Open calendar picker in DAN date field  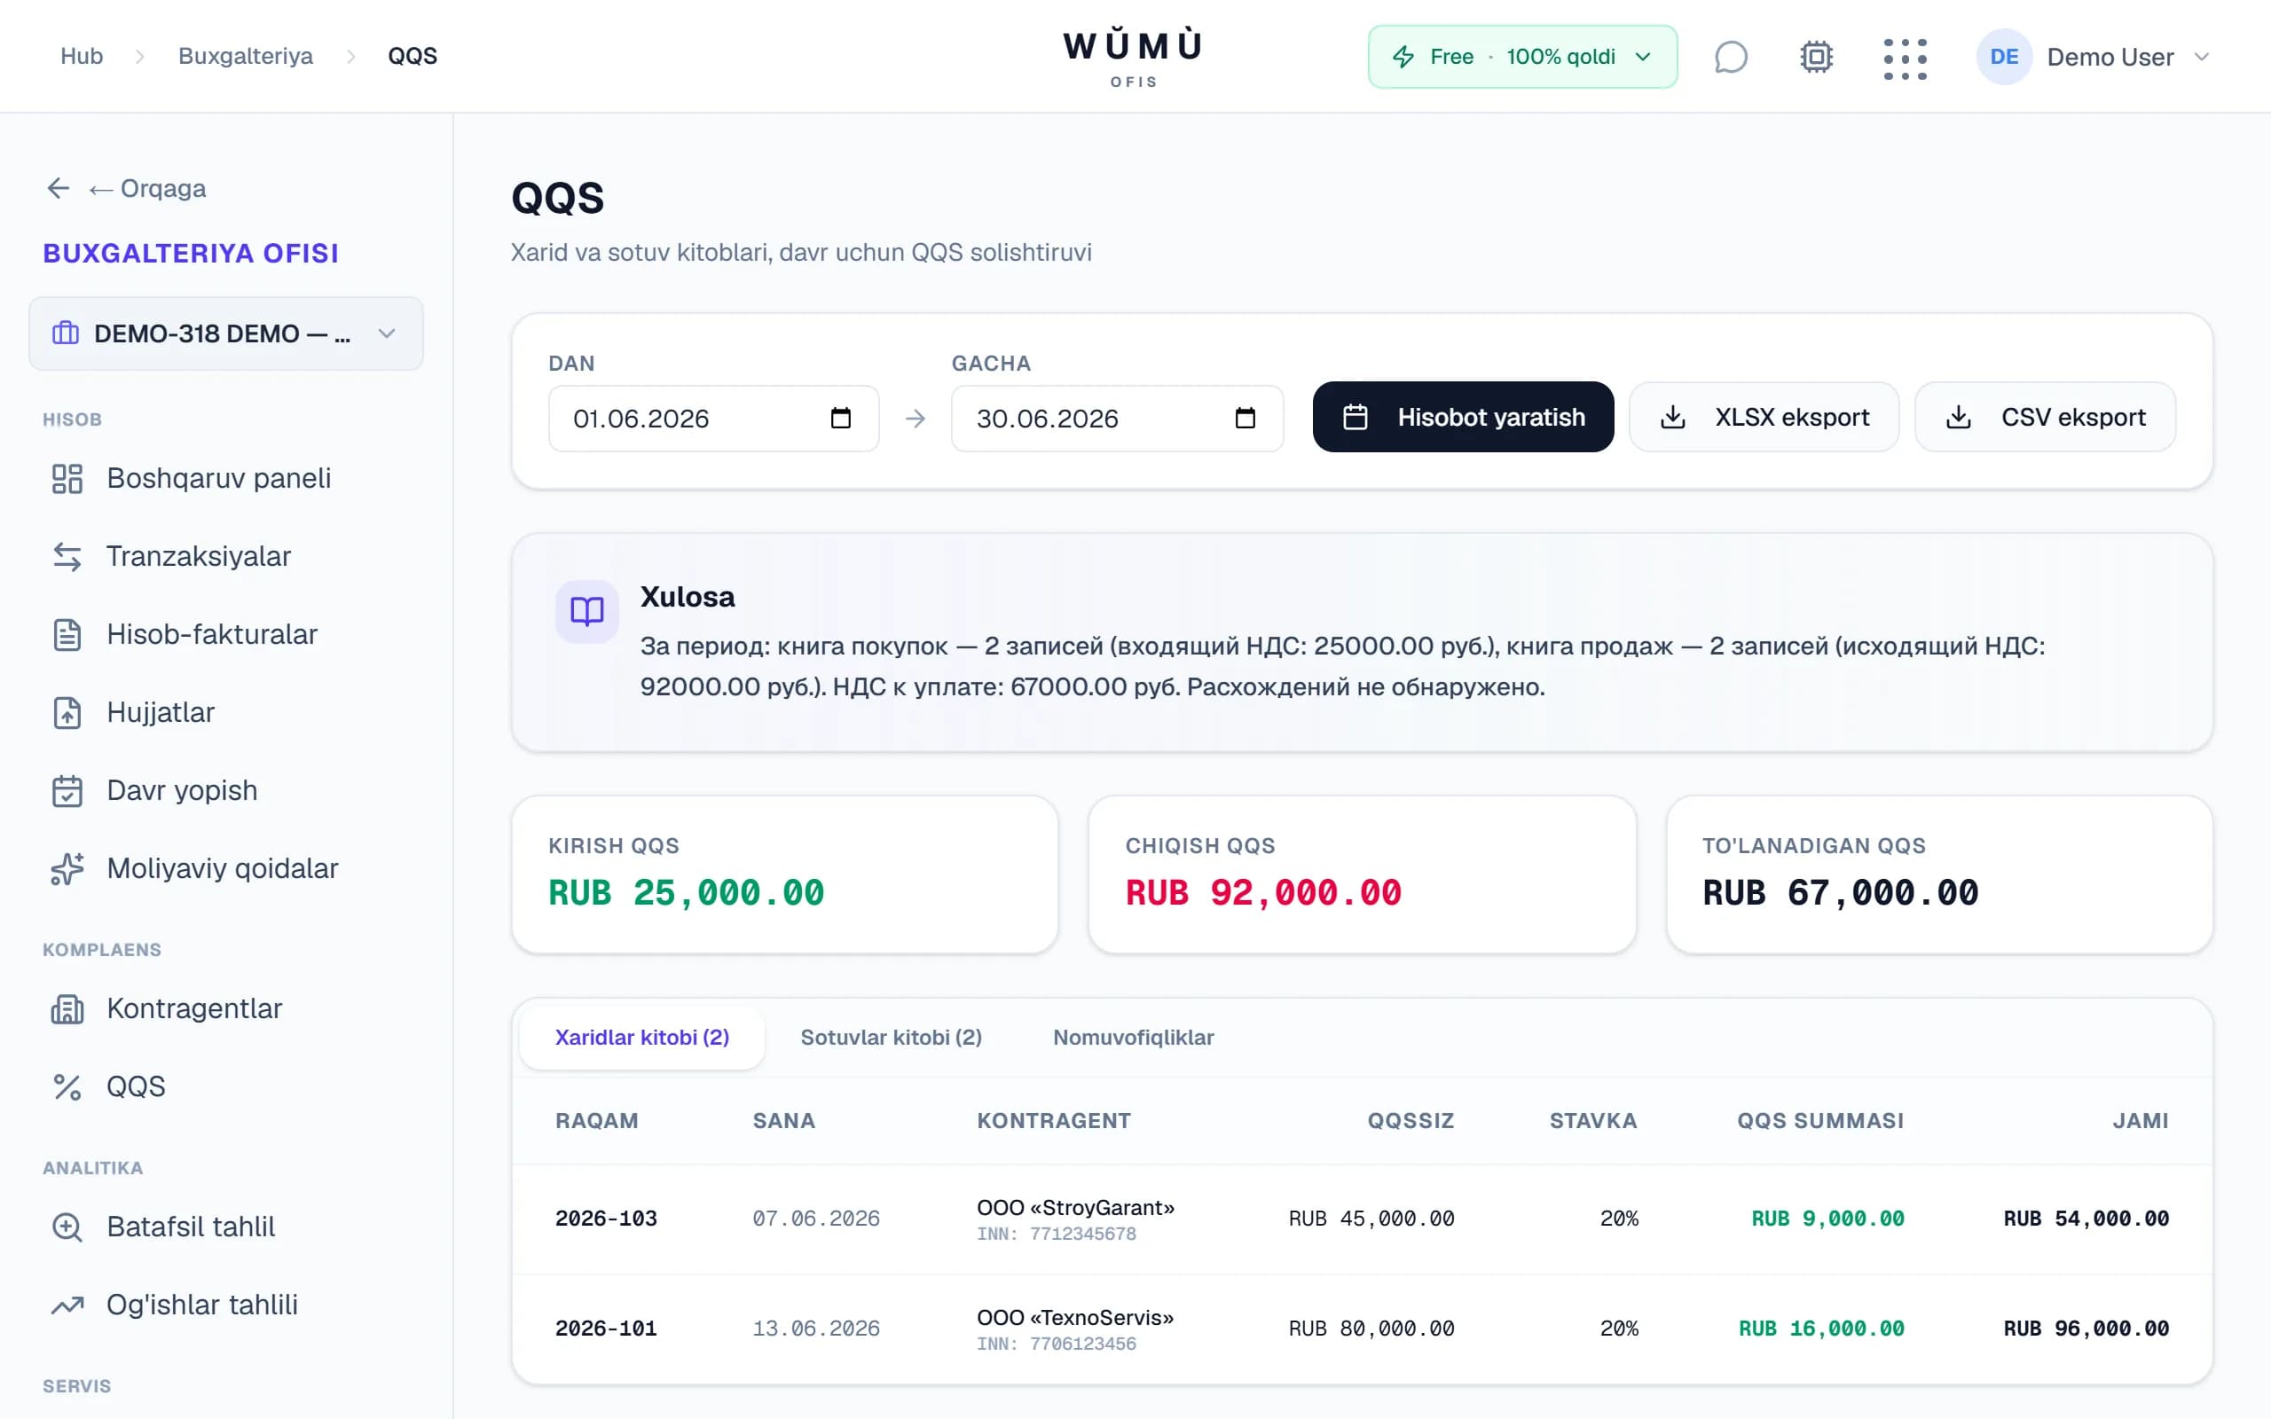(841, 419)
